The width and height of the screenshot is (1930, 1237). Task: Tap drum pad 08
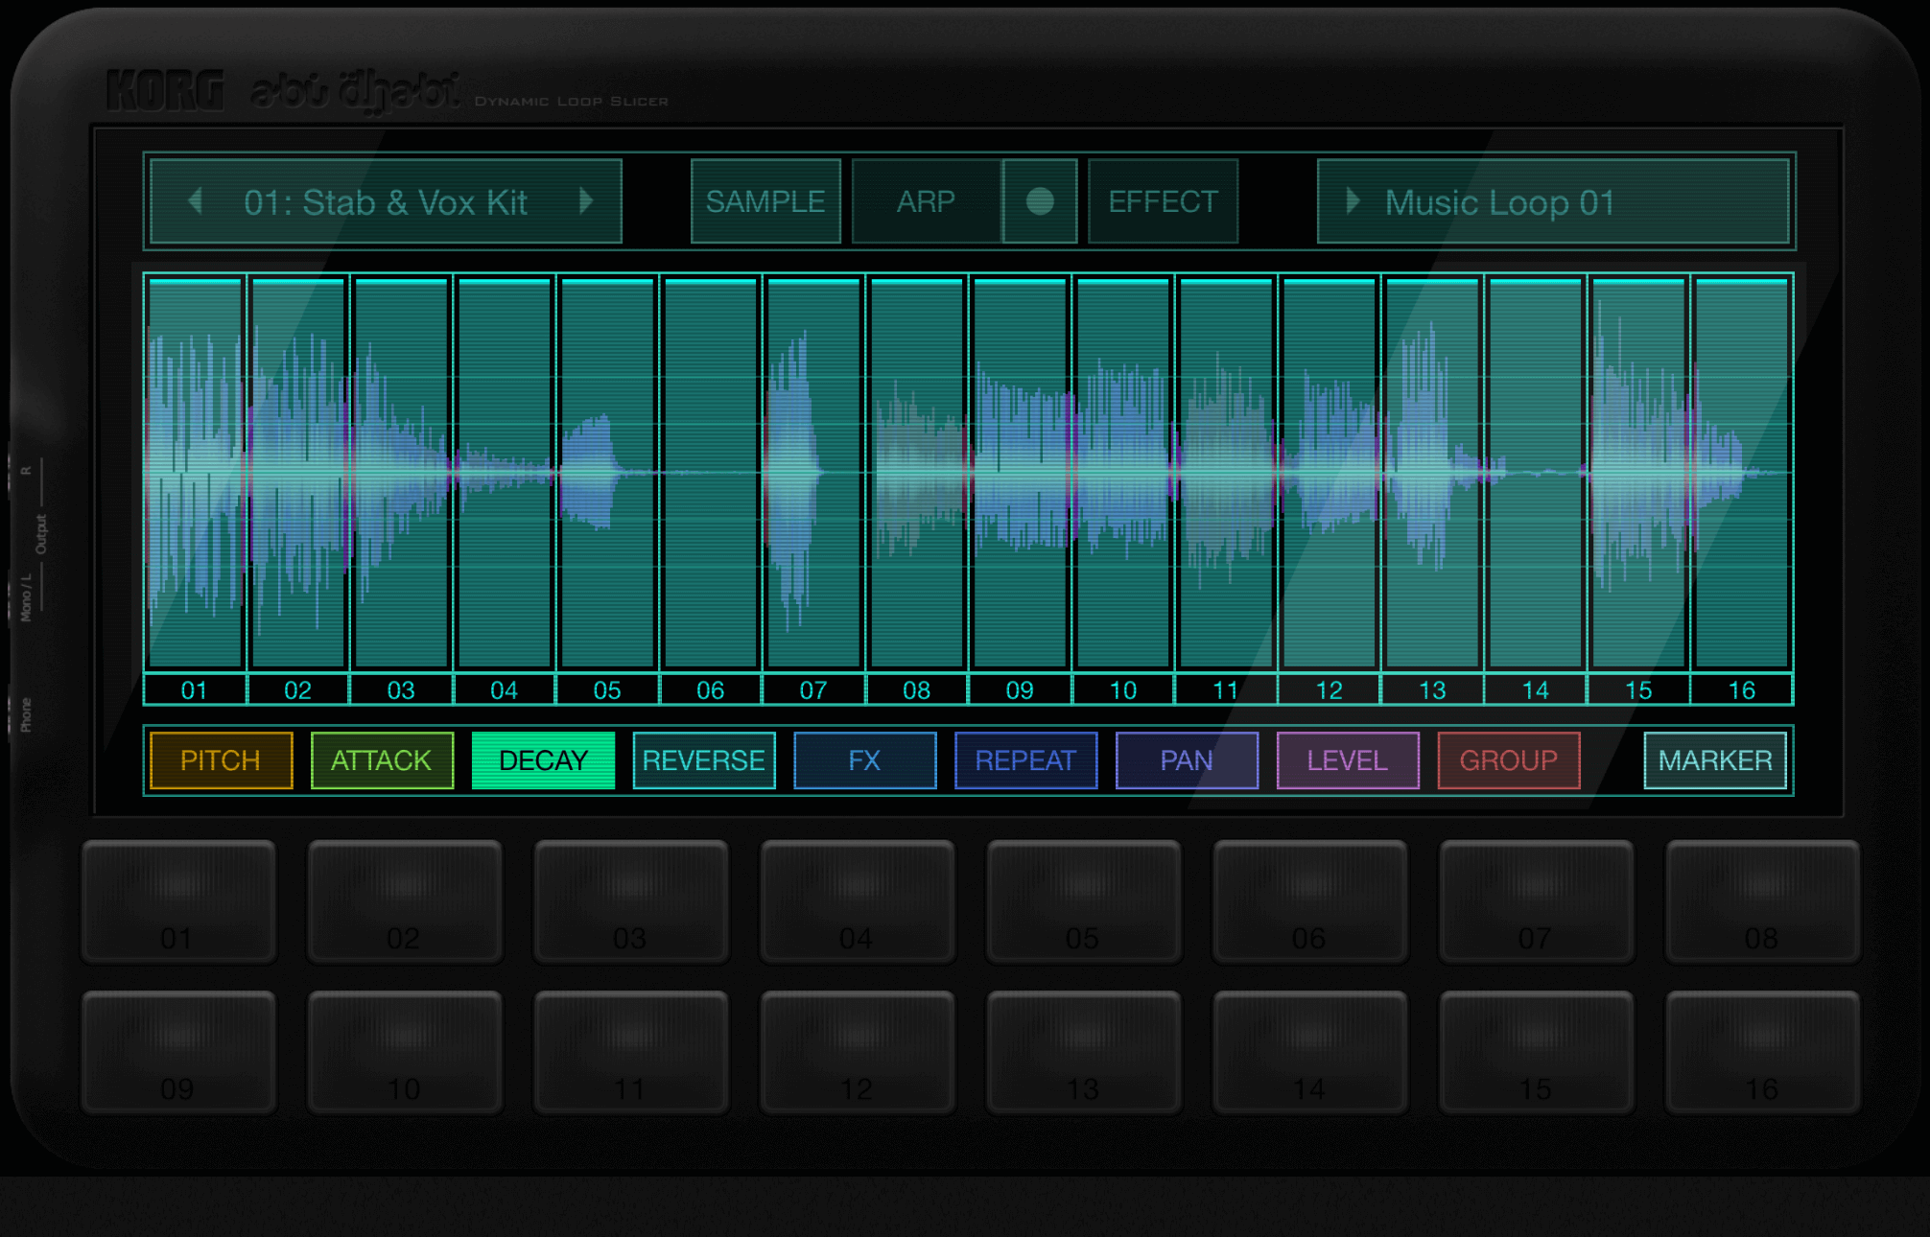point(1762,901)
